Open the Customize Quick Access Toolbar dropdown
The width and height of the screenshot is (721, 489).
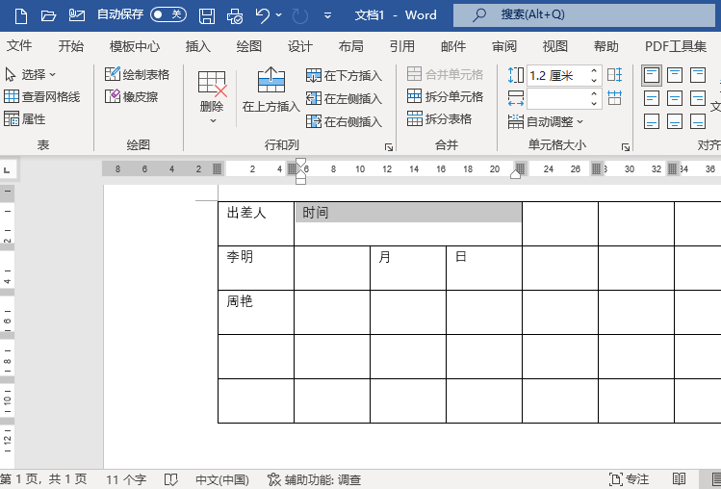[328, 15]
